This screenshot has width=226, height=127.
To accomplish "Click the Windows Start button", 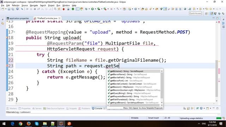I will tap(4, 124).
